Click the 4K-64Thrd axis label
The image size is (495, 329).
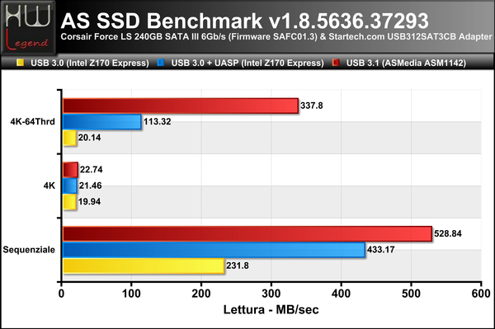32,121
